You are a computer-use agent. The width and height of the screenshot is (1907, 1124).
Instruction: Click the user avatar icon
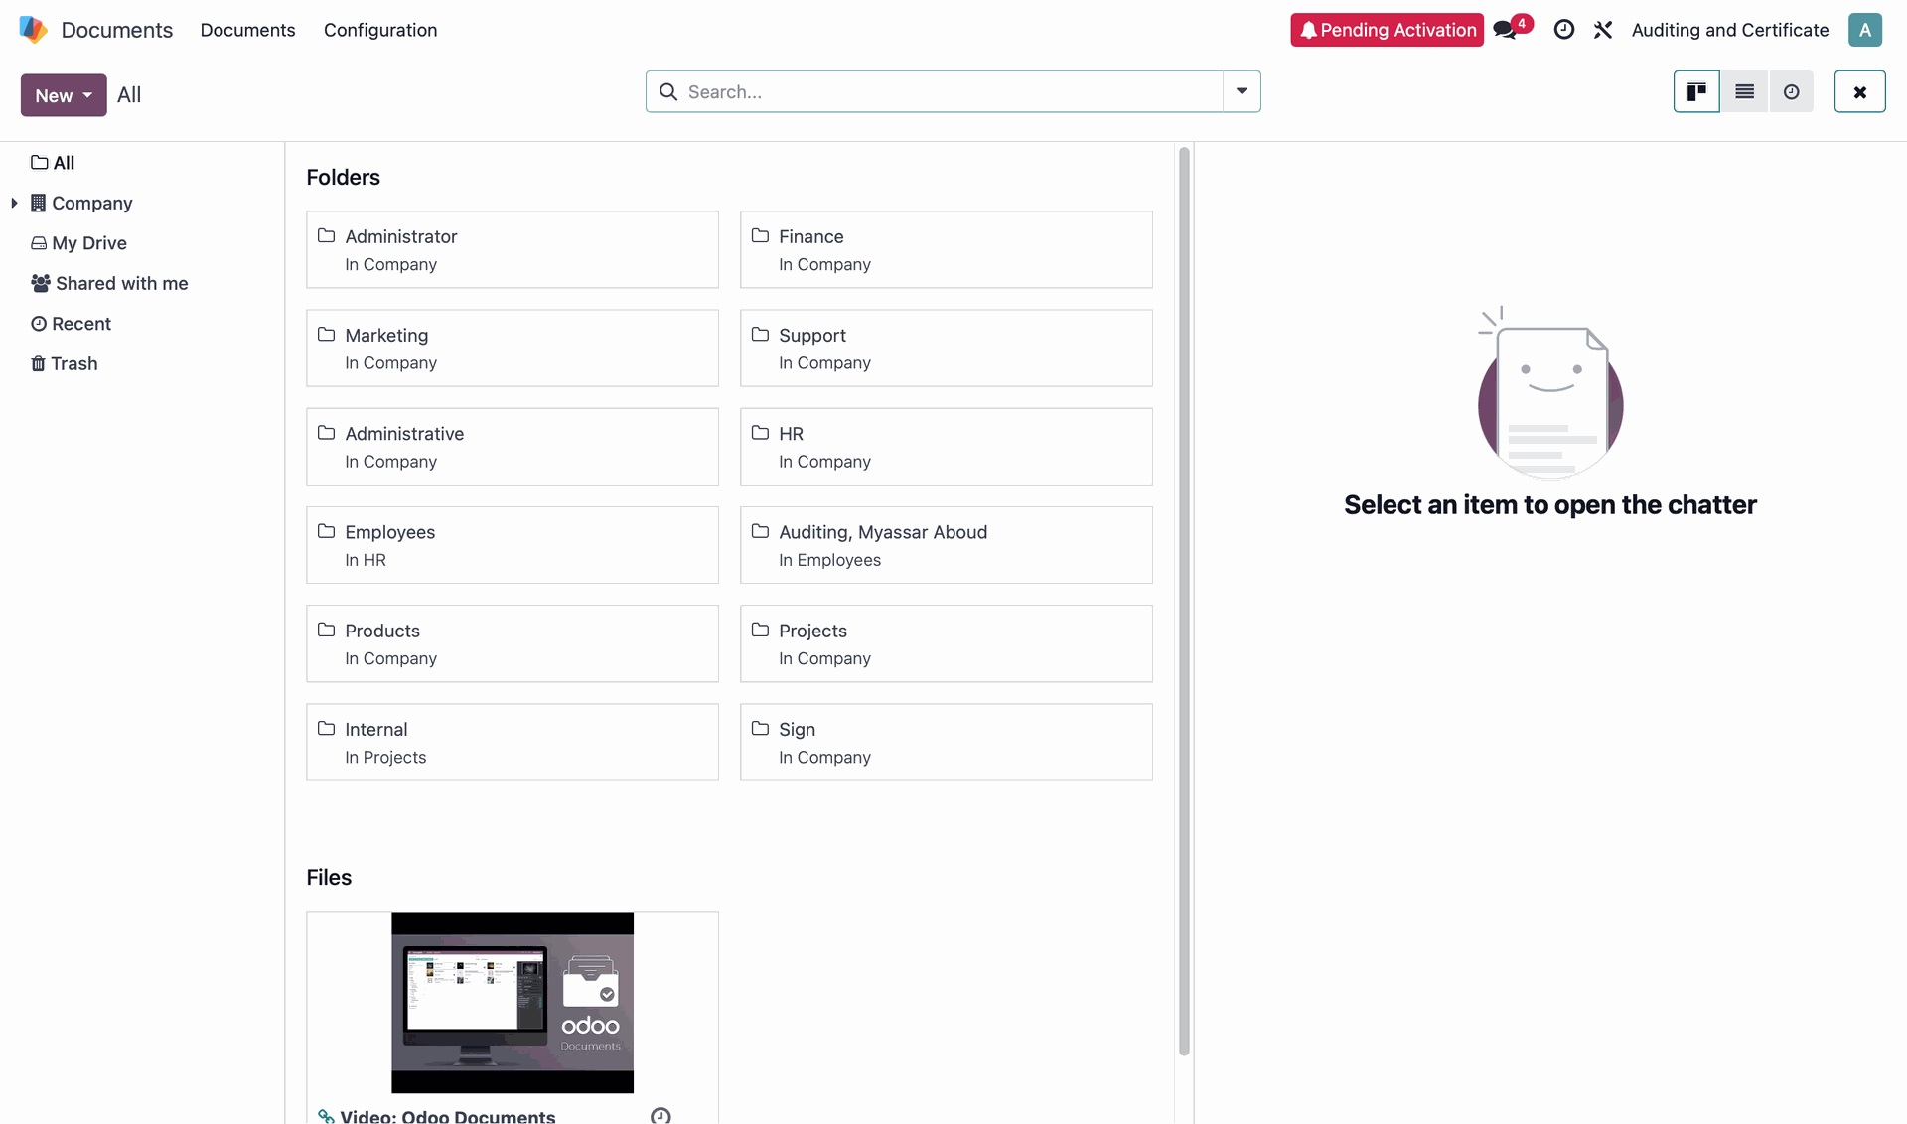pyautogui.click(x=1864, y=30)
